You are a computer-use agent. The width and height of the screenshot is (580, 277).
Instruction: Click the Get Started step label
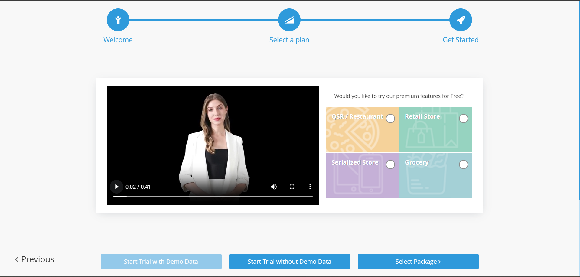click(x=461, y=40)
